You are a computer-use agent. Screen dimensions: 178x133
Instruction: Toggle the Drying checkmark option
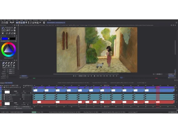(x=7, y=75)
